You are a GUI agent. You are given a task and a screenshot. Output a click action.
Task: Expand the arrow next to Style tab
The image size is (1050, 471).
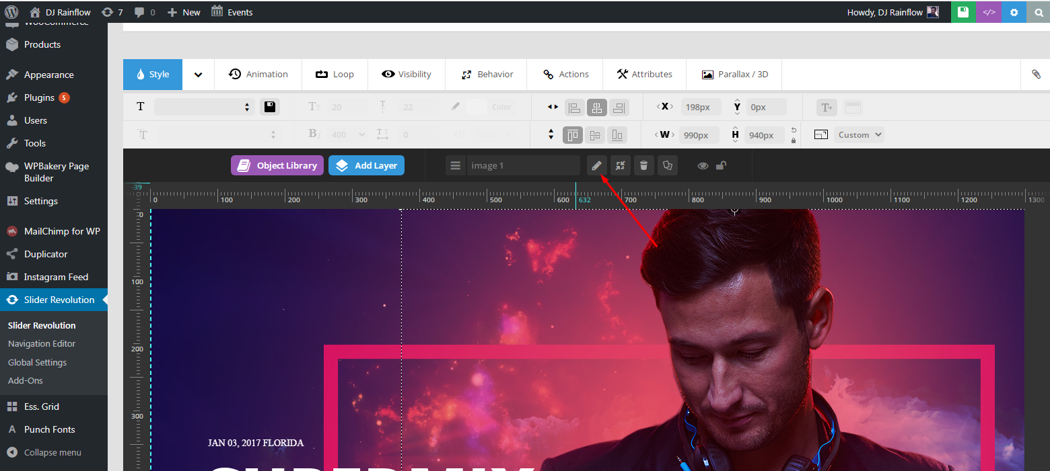point(199,75)
